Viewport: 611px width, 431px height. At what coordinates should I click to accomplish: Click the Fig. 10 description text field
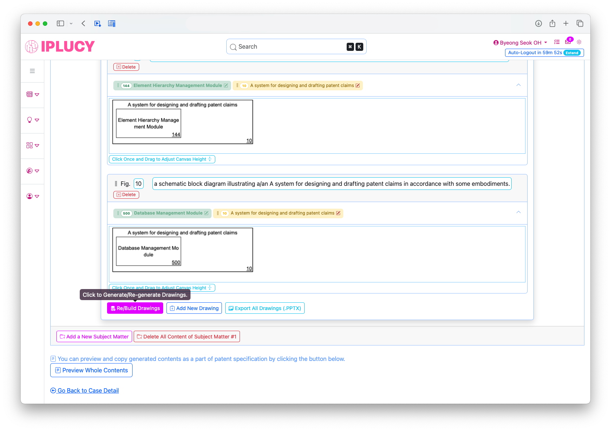click(x=332, y=184)
